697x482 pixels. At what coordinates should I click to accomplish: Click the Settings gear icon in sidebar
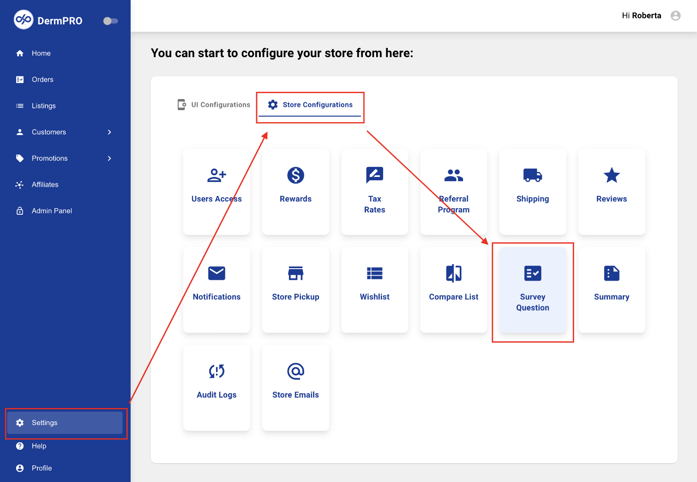click(20, 423)
